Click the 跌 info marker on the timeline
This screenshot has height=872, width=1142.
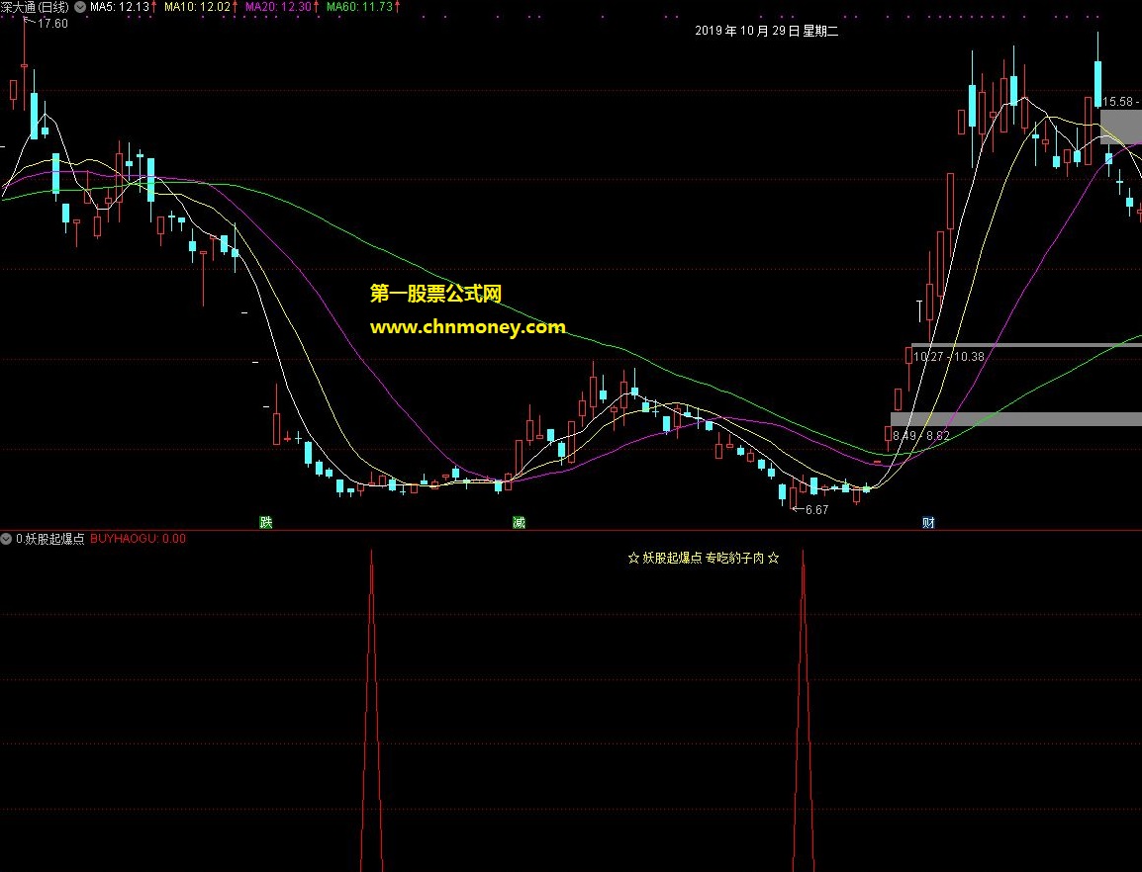[266, 522]
